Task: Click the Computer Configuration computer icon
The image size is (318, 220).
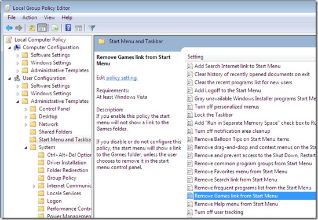Action: point(17,47)
